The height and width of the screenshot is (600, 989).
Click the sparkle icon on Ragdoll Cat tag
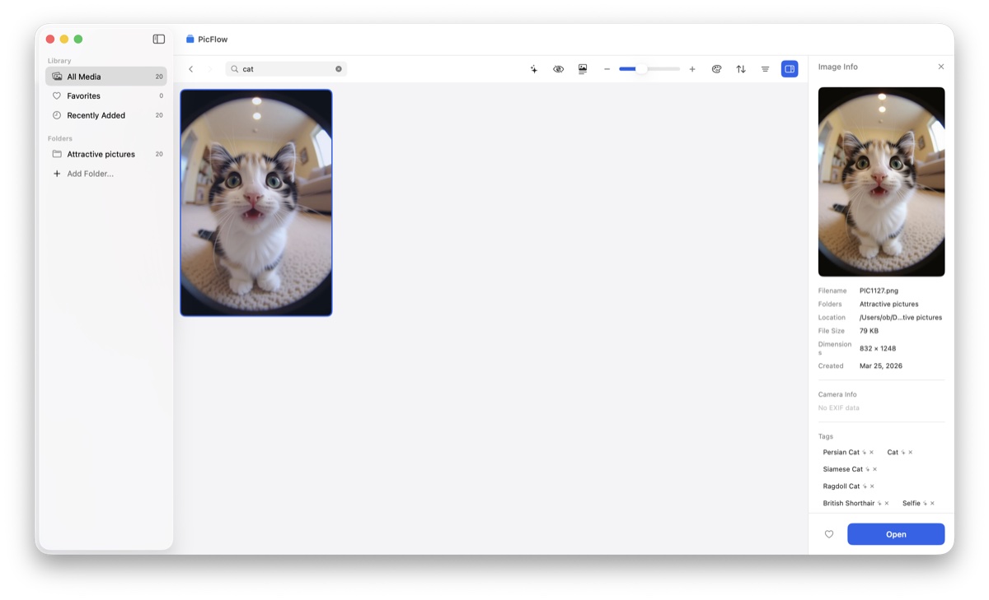coord(865,486)
